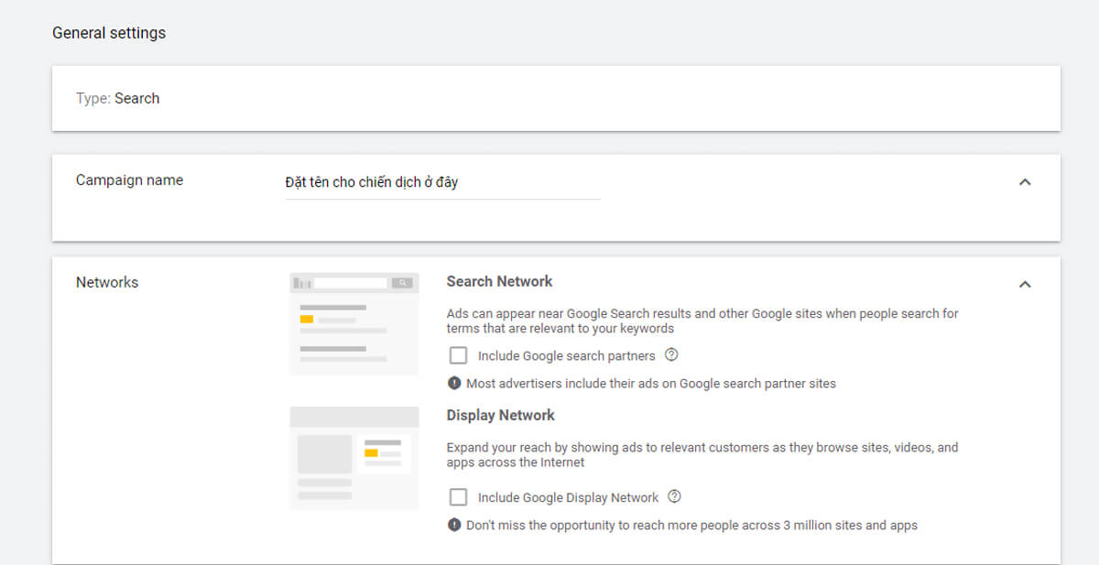The image size is (1099, 565).
Task: Click the alert icon before 'Don't miss the opportunity'
Action: coord(454,526)
